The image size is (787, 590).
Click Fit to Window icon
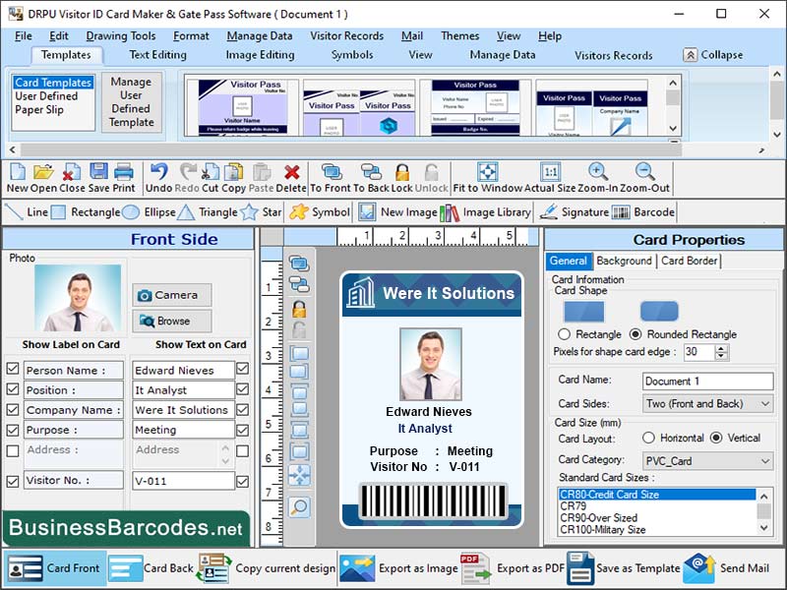click(487, 172)
